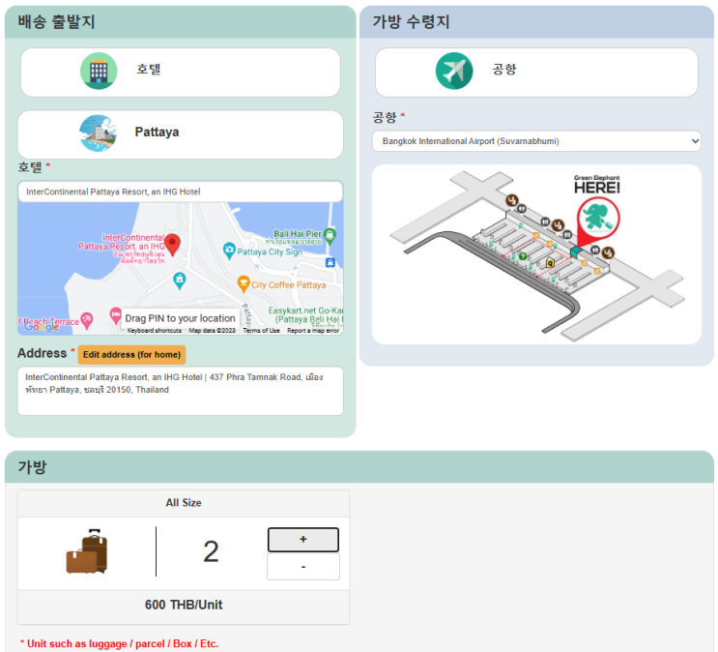Click the hotel building icon
The height and width of the screenshot is (652, 718).
(99, 71)
